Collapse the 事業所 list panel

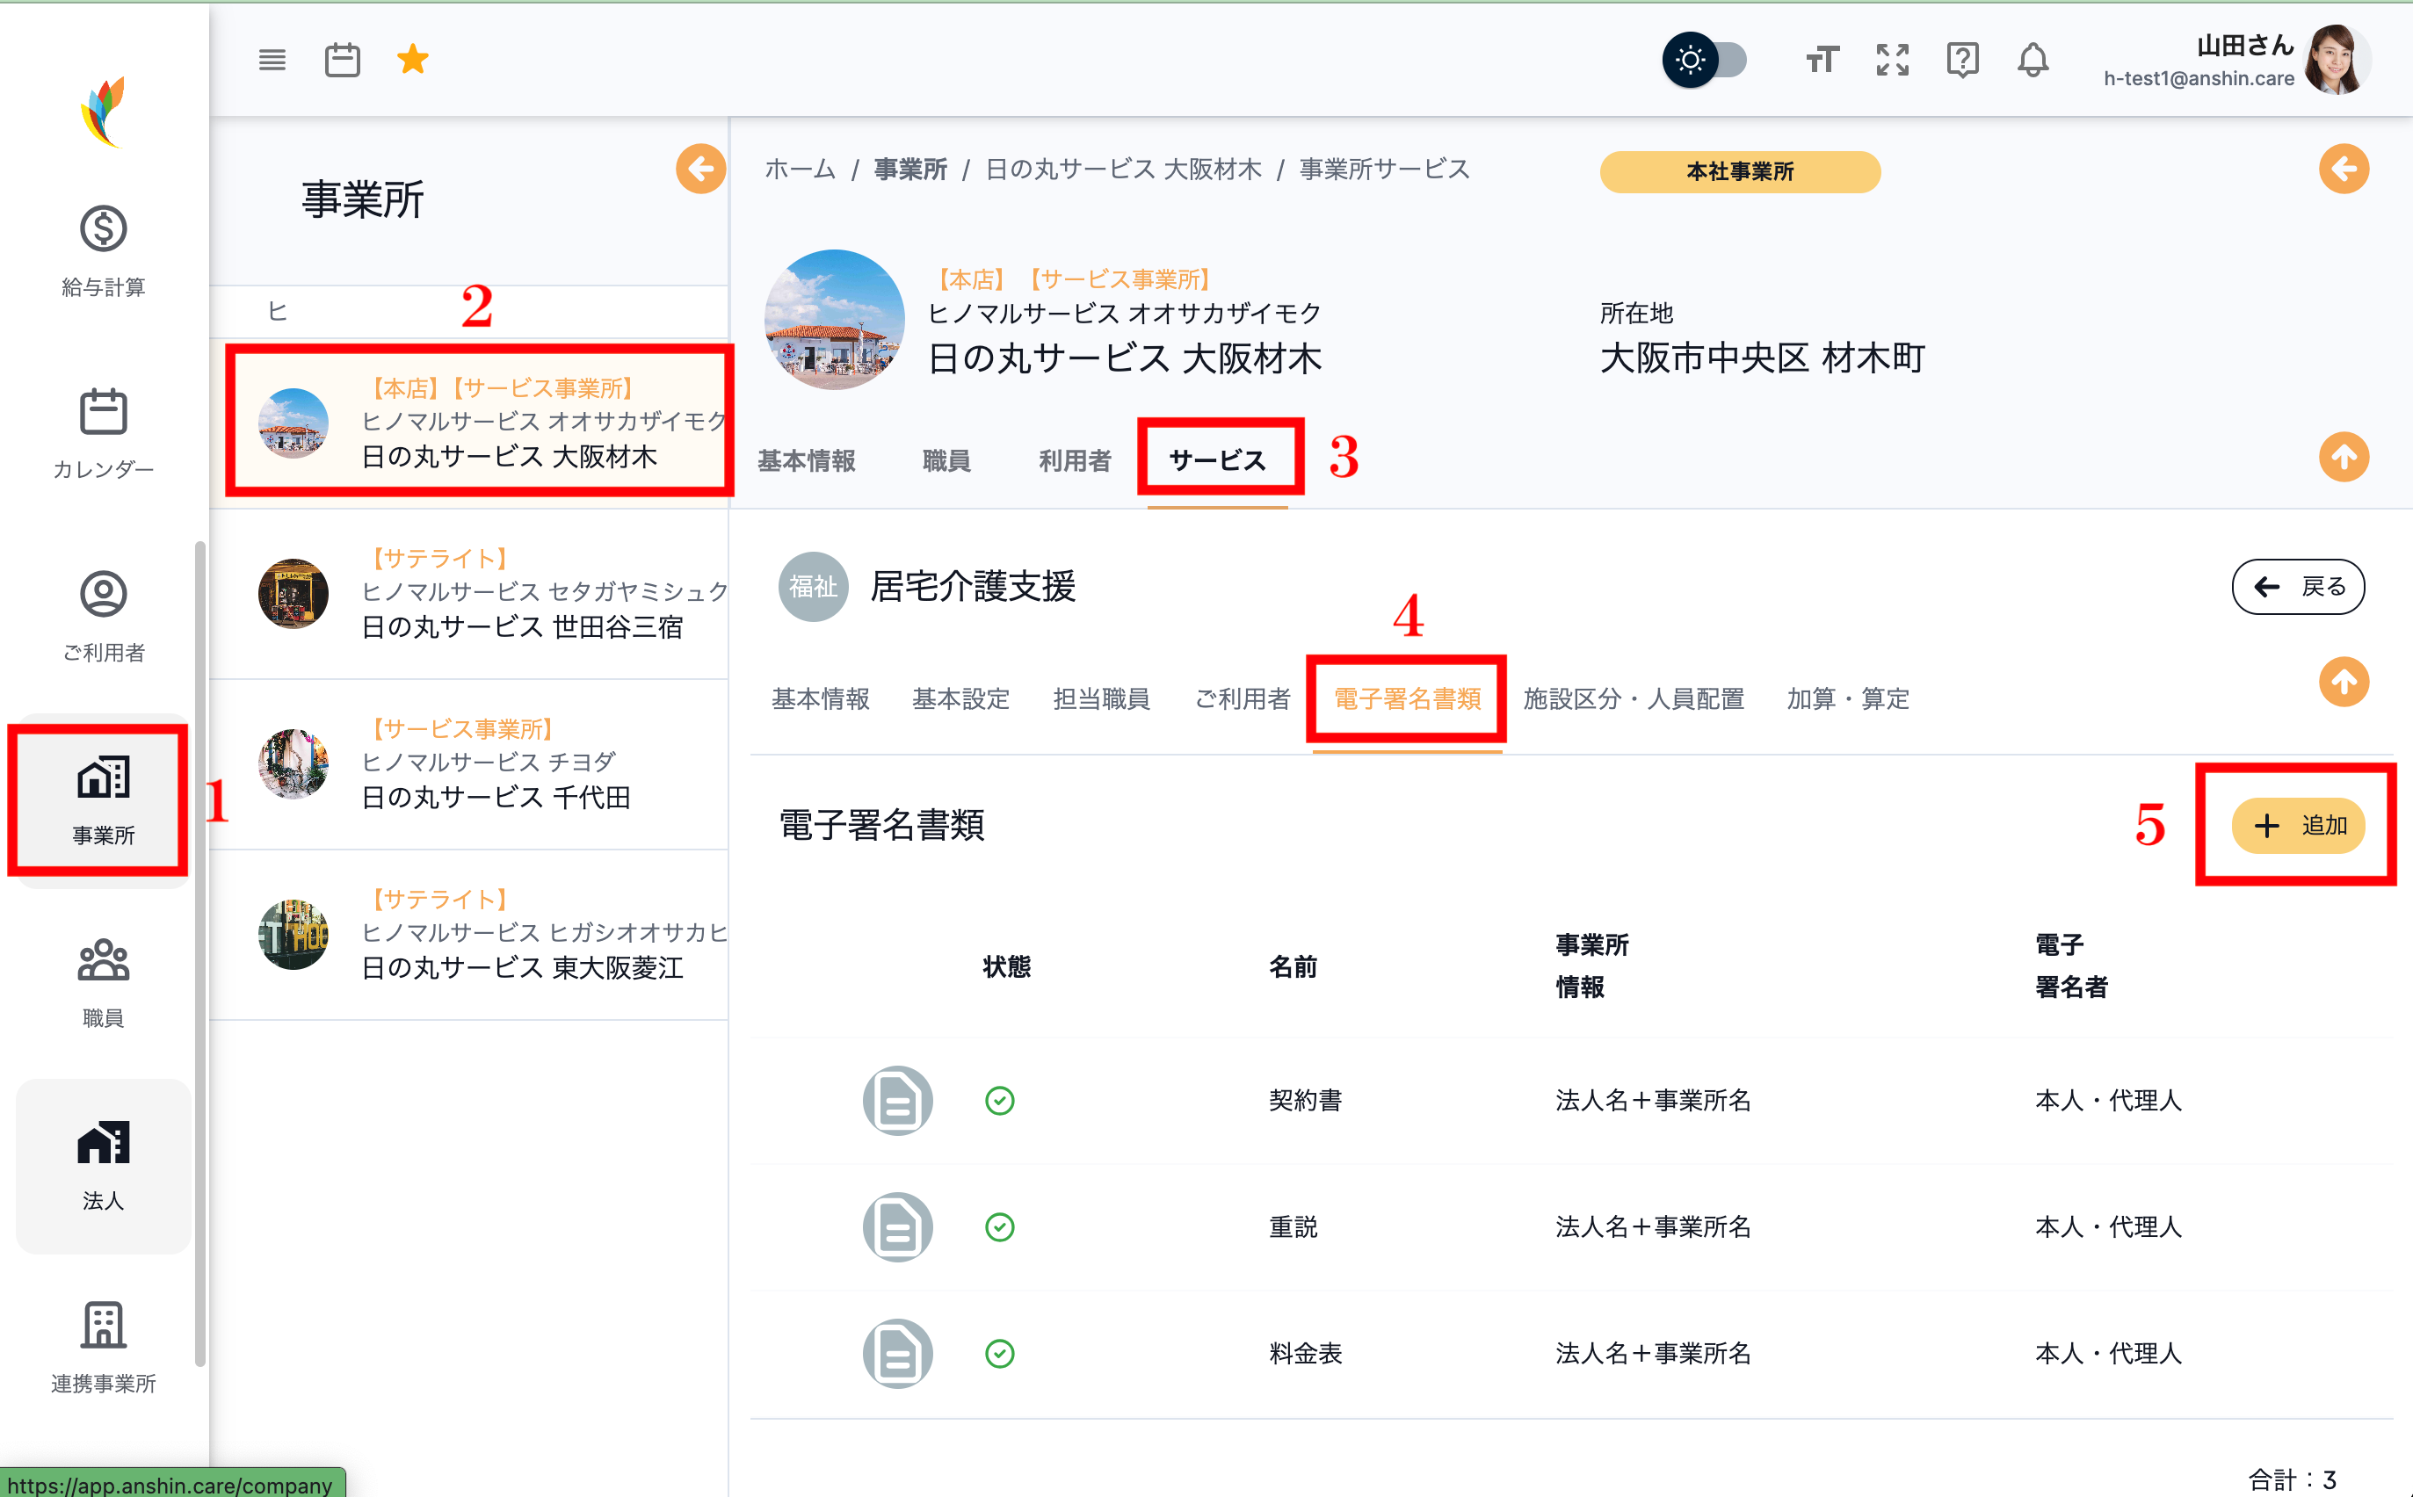coord(701,170)
